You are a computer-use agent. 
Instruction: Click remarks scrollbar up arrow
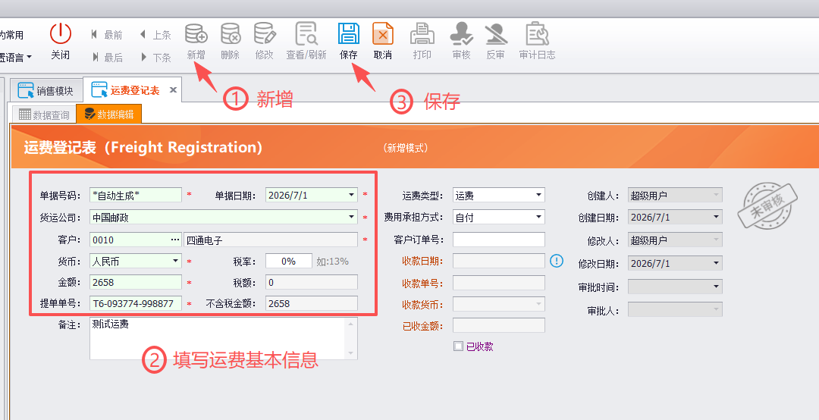click(351, 324)
